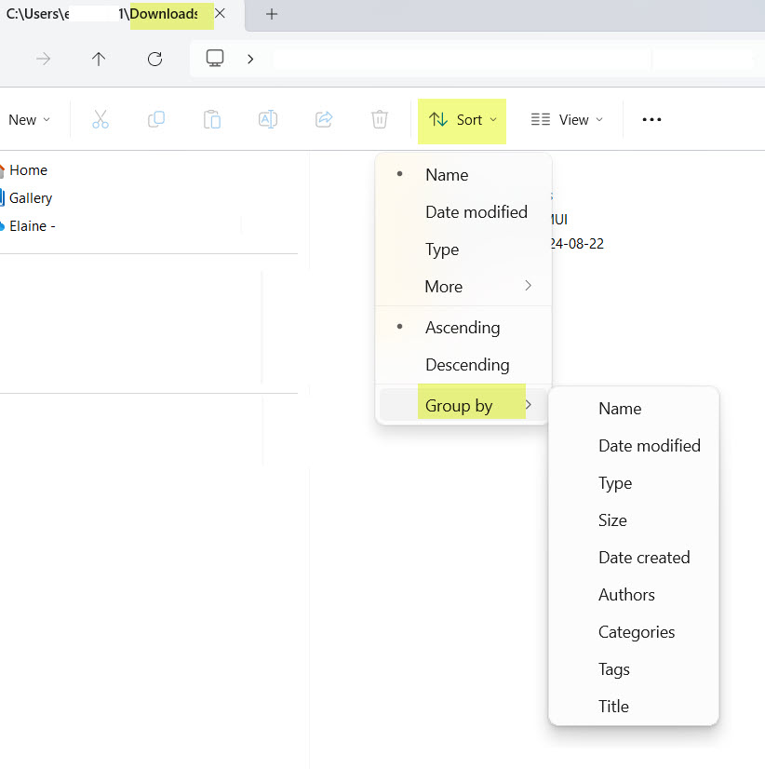Screen dimensions: 765x769
Task: Open the Elaine cloud folder
Action: [x=28, y=226]
